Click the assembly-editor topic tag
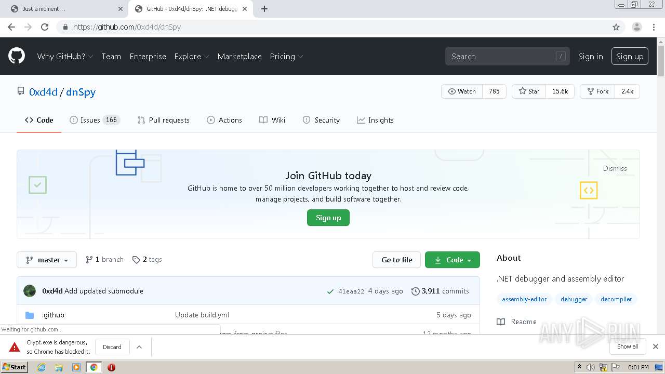The width and height of the screenshot is (665, 374). point(524,299)
